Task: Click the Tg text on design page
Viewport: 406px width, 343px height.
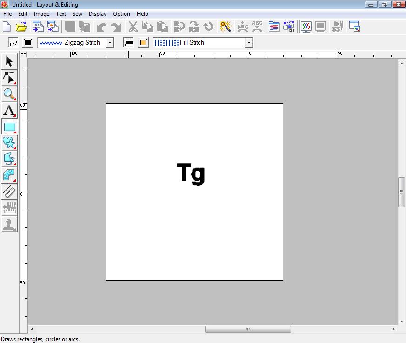Action: click(191, 174)
